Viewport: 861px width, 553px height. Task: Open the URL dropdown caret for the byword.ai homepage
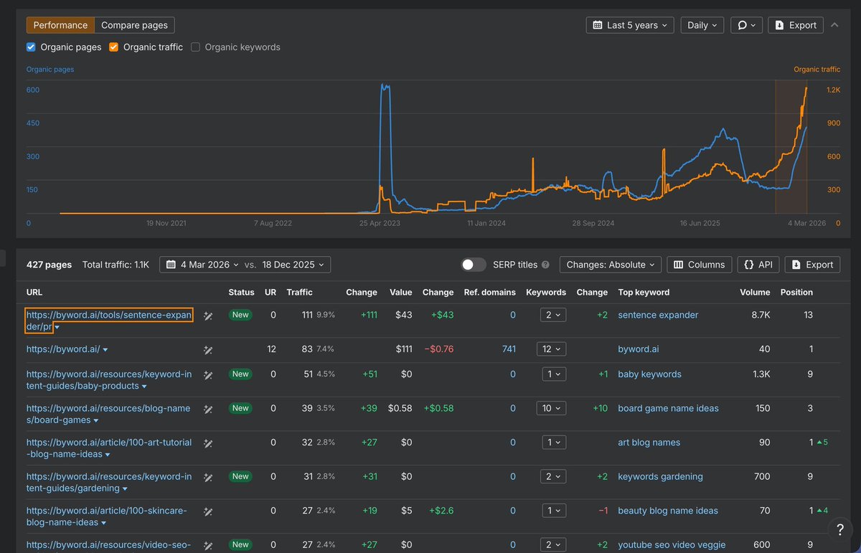point(105,350)
